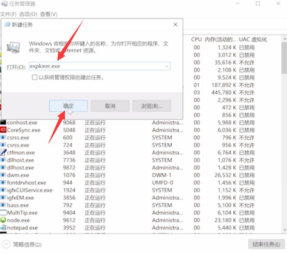This screenshot has height=253, width=287.
Task: Click the igfxEM.exe process icon
Action: (x=3, y=197)
